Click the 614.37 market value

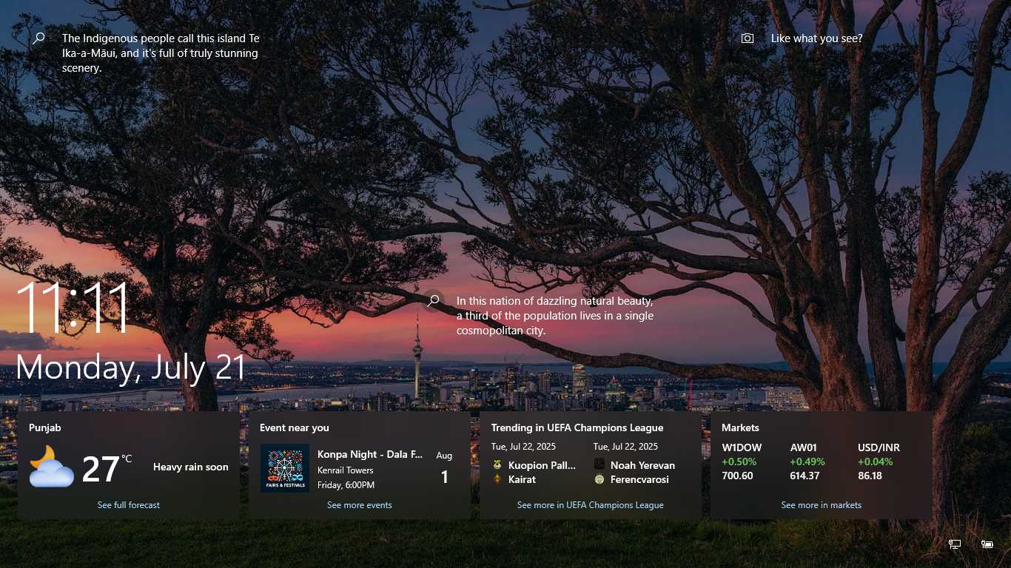click(805, 476)
